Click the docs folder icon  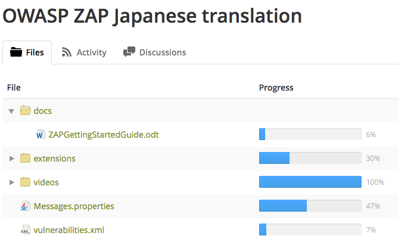25,110
